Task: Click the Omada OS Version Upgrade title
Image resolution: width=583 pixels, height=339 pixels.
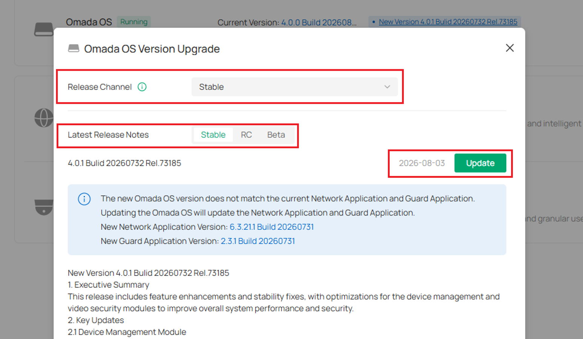Action: point(152,49)
